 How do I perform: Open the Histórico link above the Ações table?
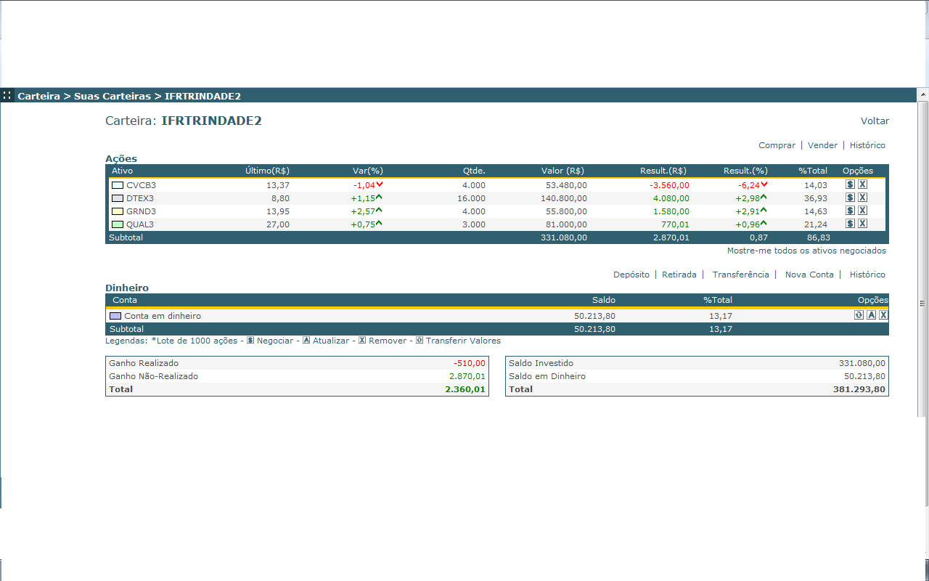(x=867, y=145)
